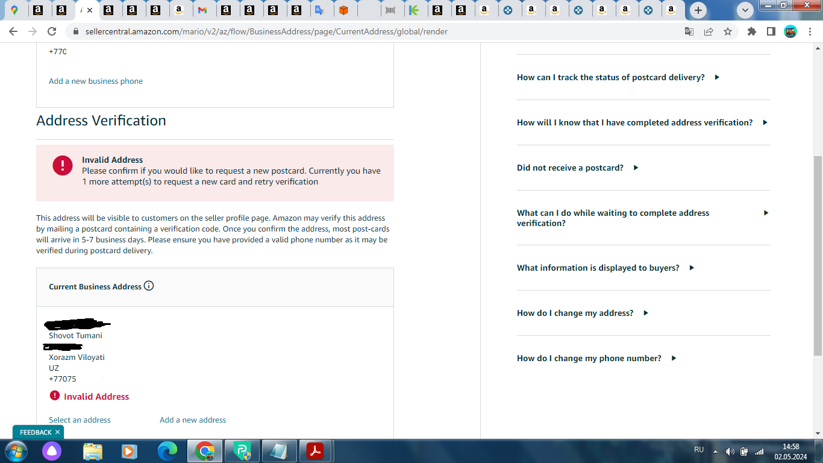The width and height of the screenshot is (823, 463).
Task: Open Adobe Acrobat from the taskbar
Action: pos(316,451)
